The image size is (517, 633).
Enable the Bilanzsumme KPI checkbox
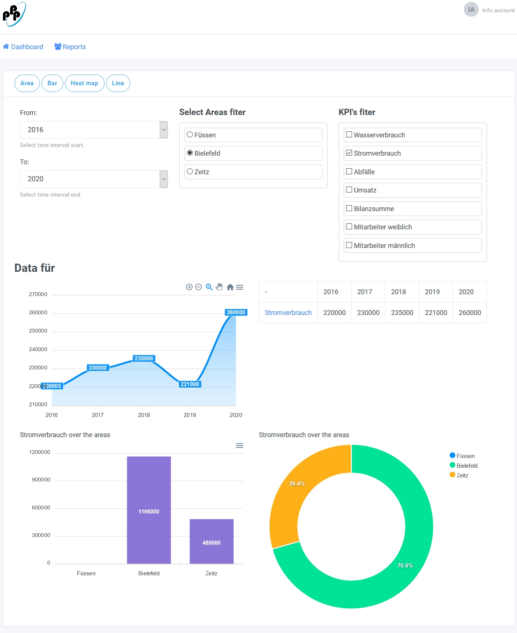(349, 208)
